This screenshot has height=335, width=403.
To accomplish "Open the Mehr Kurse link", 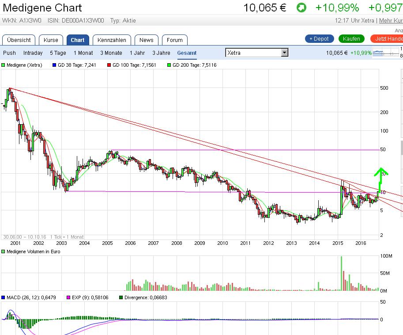I will [391, 21].
